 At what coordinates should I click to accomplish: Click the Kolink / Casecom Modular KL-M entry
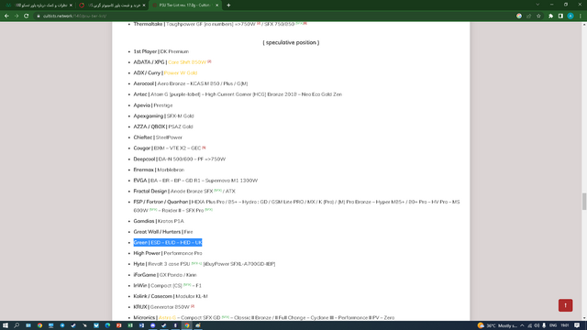[x=171, y=296]
